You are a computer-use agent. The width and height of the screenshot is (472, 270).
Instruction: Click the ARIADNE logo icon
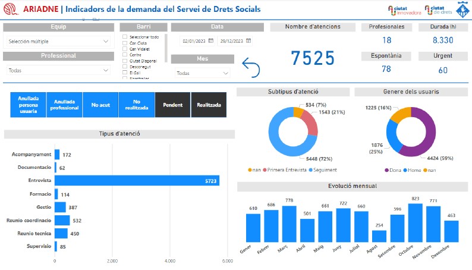(10, 10)
